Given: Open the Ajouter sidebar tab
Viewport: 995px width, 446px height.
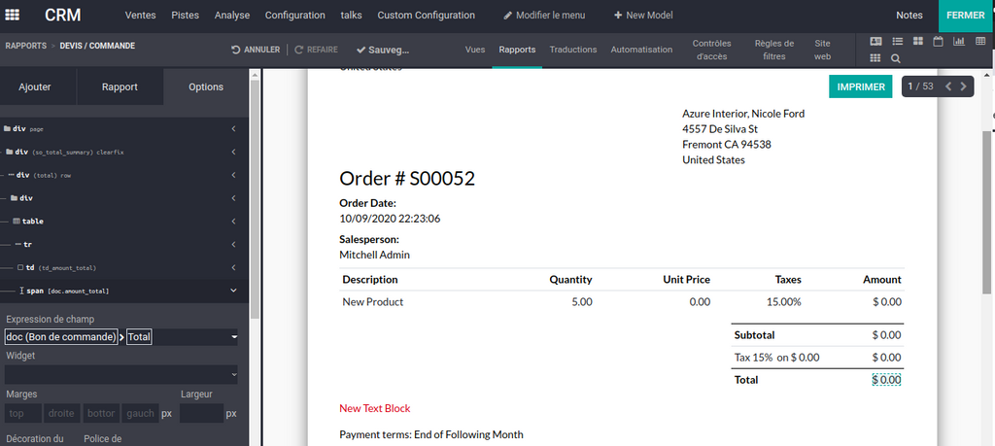Looking at the screenshot, I should [35, 87].
